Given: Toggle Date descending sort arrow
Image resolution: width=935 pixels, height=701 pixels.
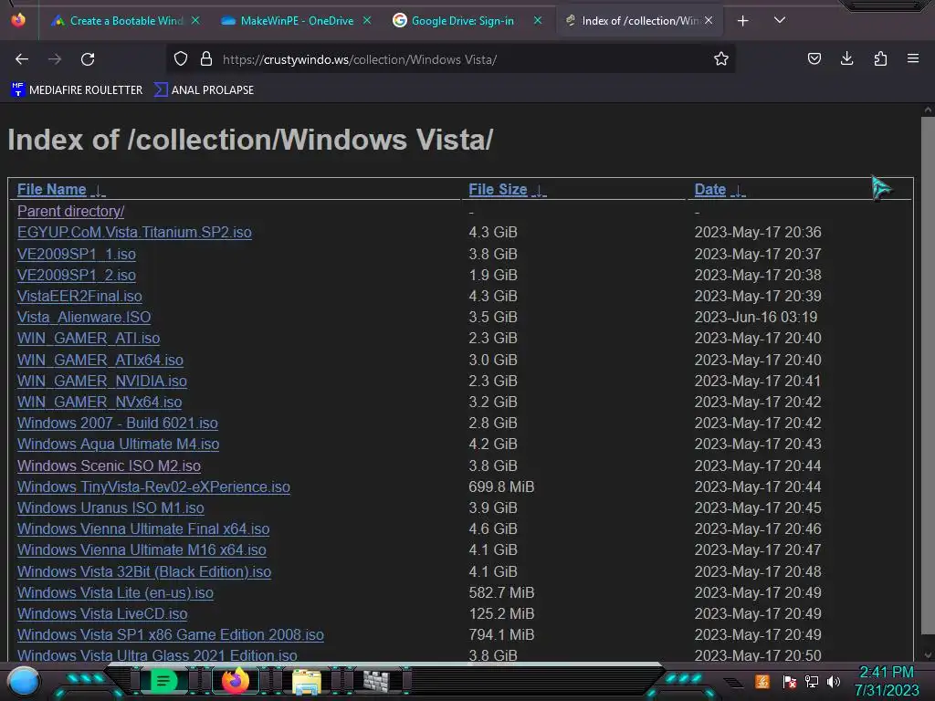Looking at the screenshot, I should (738, 191).
